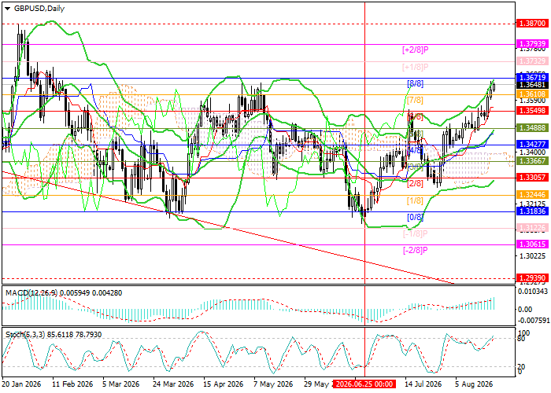Select the 1.29390 red price label

532,278
